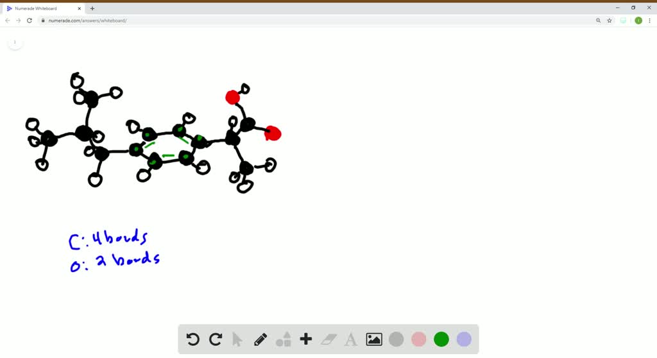Choose the pencil drawing tool

tap(260, 339)
